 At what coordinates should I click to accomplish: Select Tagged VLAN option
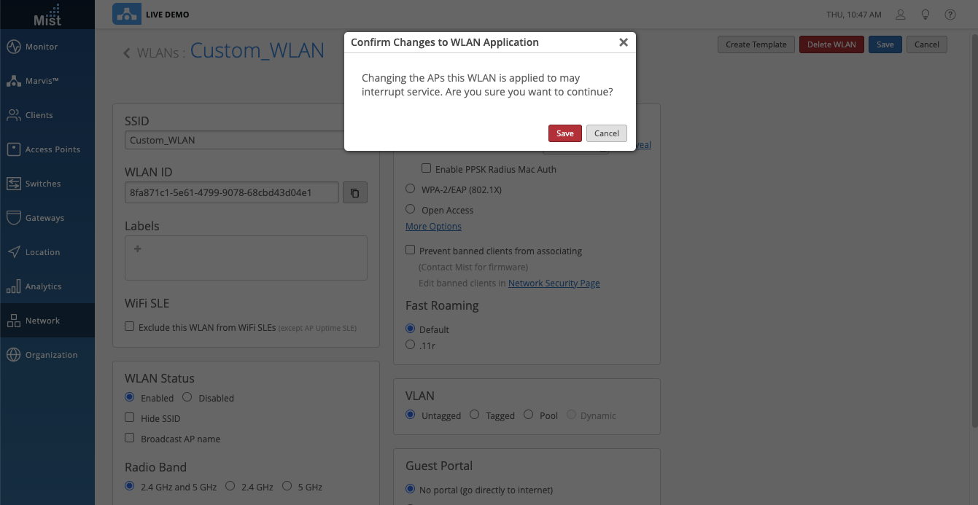pos(475,415)
